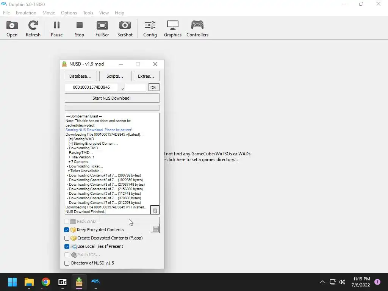Click the disabled Pack WAD checkbox

click(x=66, y=221)
